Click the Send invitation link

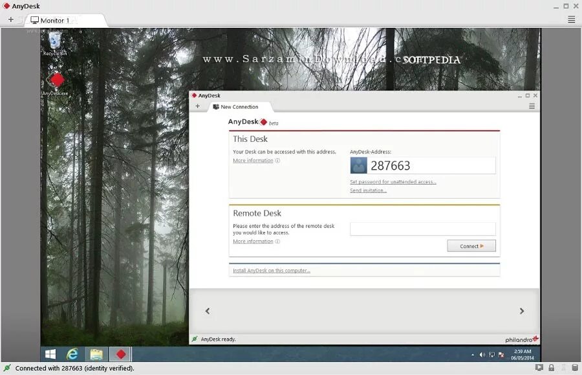click(x=368, y=190)
